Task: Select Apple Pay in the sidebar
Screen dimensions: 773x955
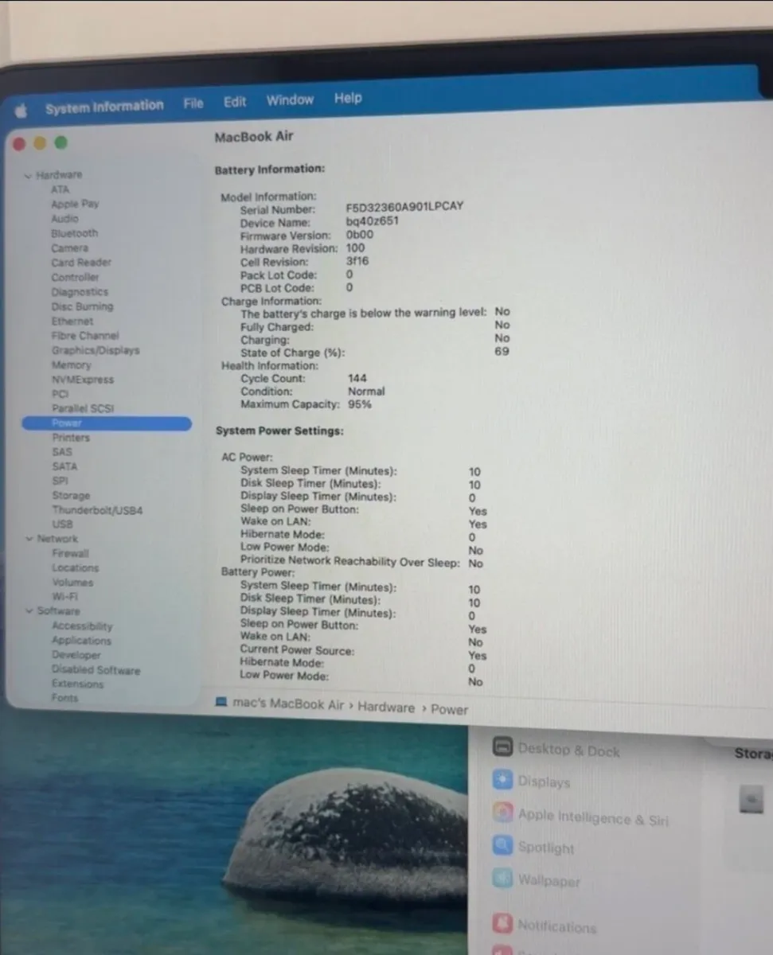Action: click(x=75, y=204)
